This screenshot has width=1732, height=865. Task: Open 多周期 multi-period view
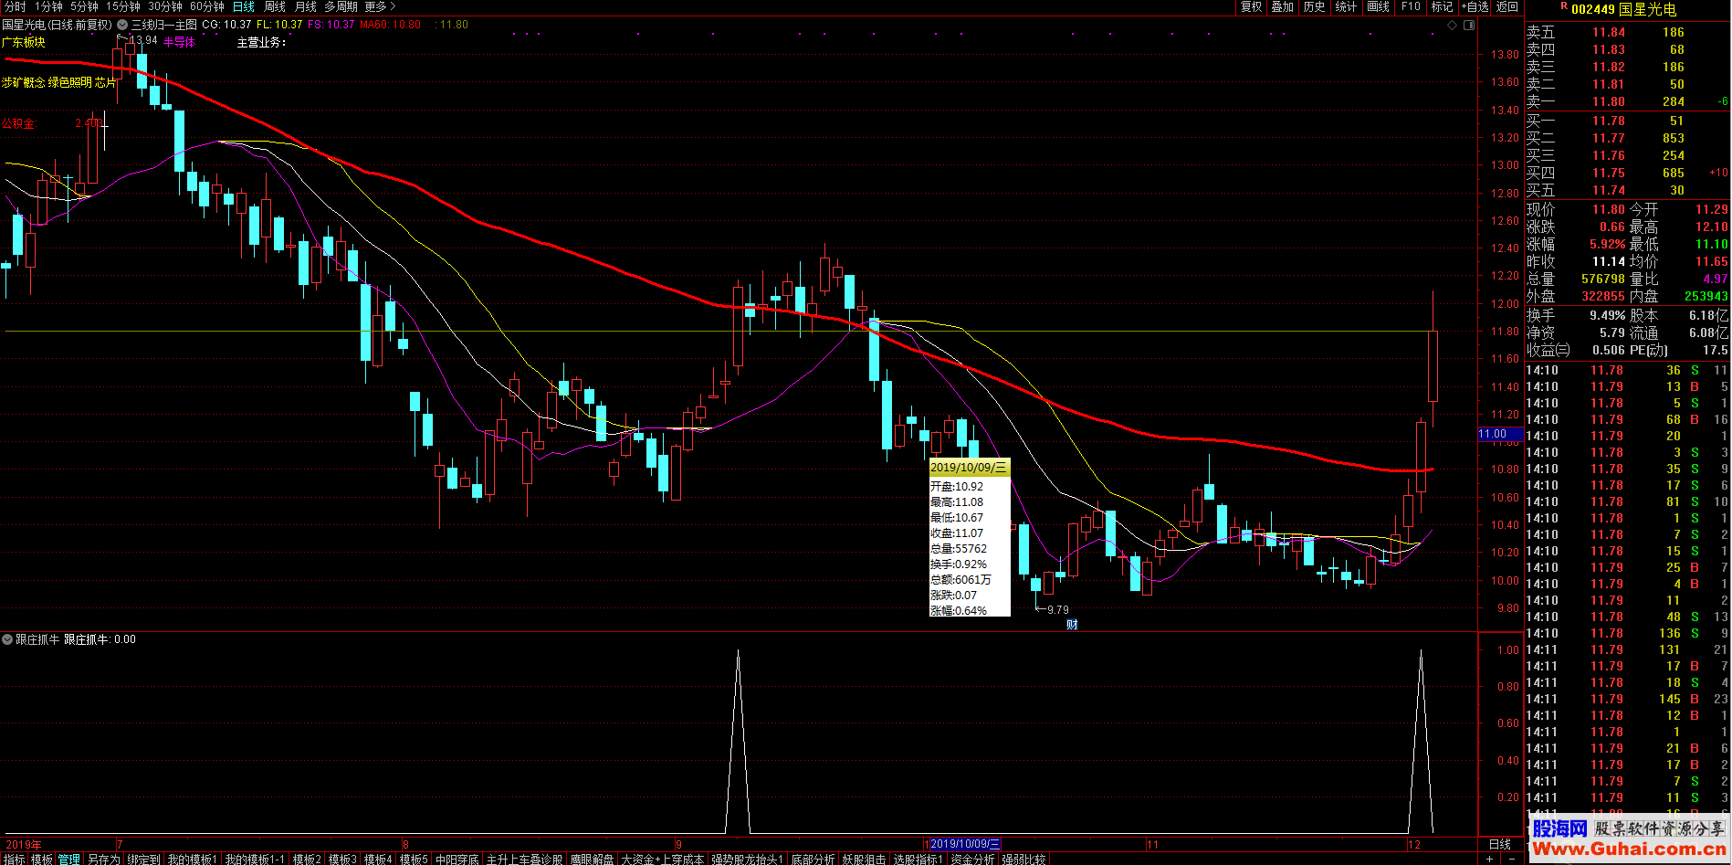coord(341,6)
